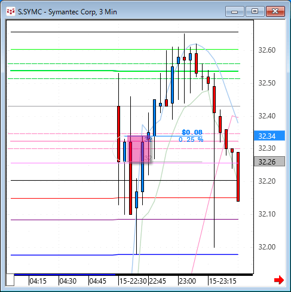Click the chart window app icon

(x=11, y=11)
